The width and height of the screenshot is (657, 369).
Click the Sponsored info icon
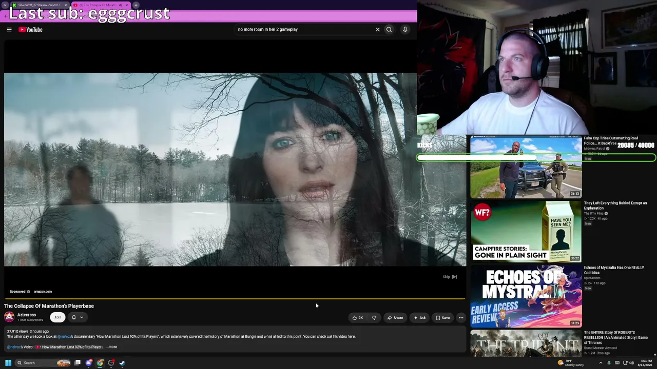28,292
